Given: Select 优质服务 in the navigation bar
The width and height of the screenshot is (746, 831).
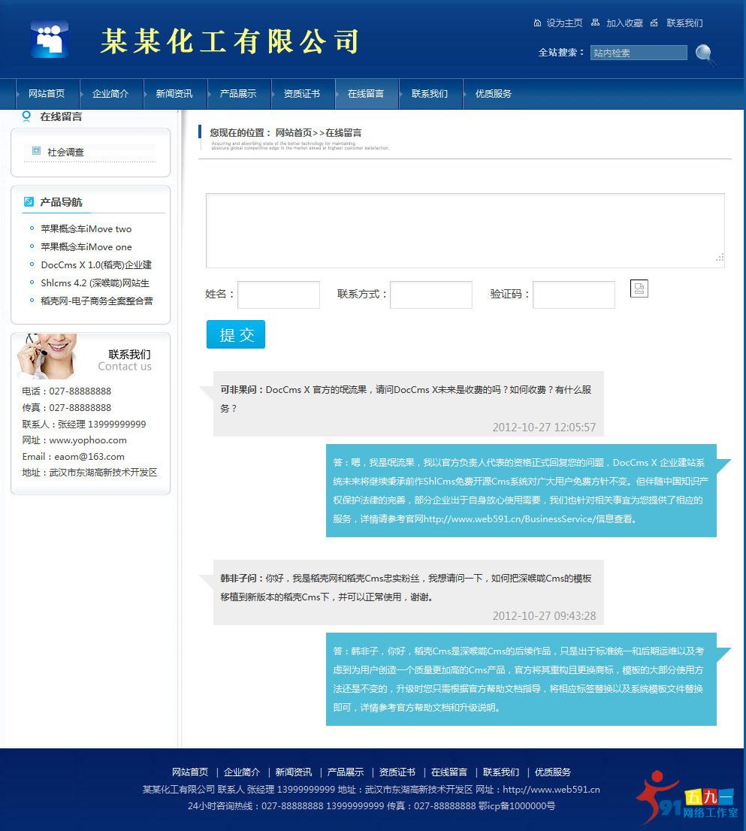Looking at the screenshot, I should (492, 93).
